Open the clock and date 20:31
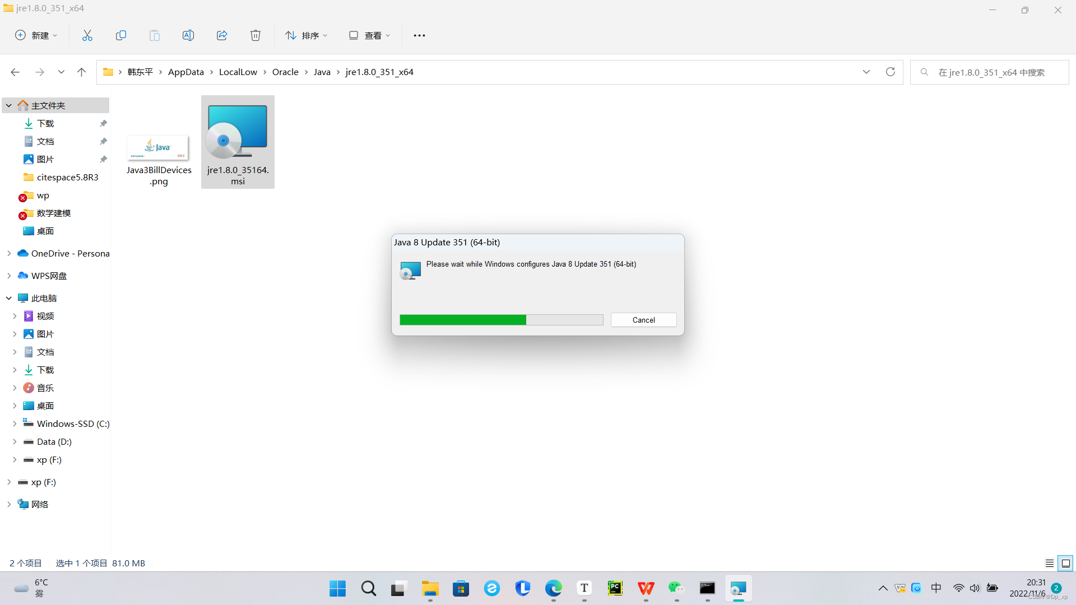This screenshot has width=1076, height=605. point(1028,588)
